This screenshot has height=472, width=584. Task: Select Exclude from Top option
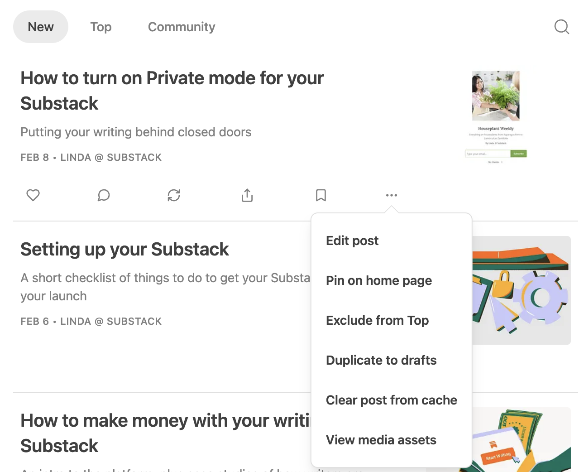377,320
